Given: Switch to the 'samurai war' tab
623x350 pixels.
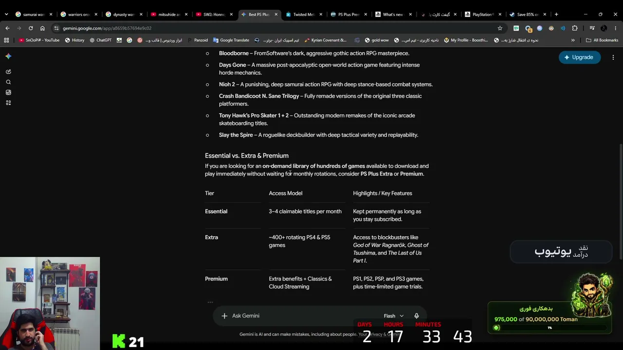Looking at the screenshot, I should (x=33, y=15).
